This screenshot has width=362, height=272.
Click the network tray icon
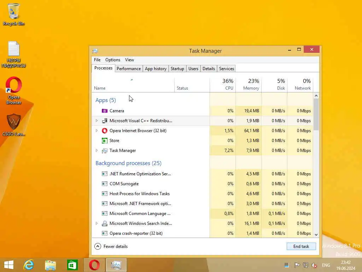(x=306, y=265)
